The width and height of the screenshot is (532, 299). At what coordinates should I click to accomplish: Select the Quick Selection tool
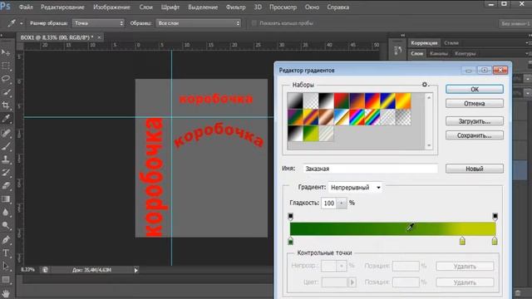pyautogui.click(x=6, y=92)
